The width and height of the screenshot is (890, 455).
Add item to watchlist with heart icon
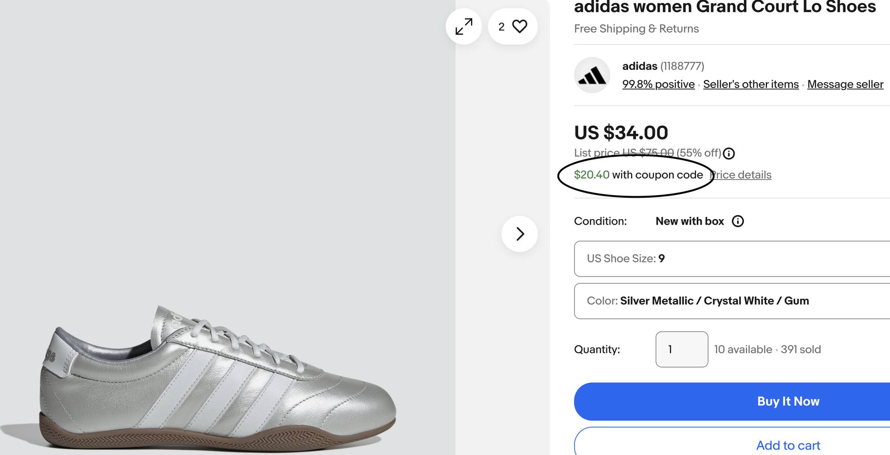tap(513, 27)
